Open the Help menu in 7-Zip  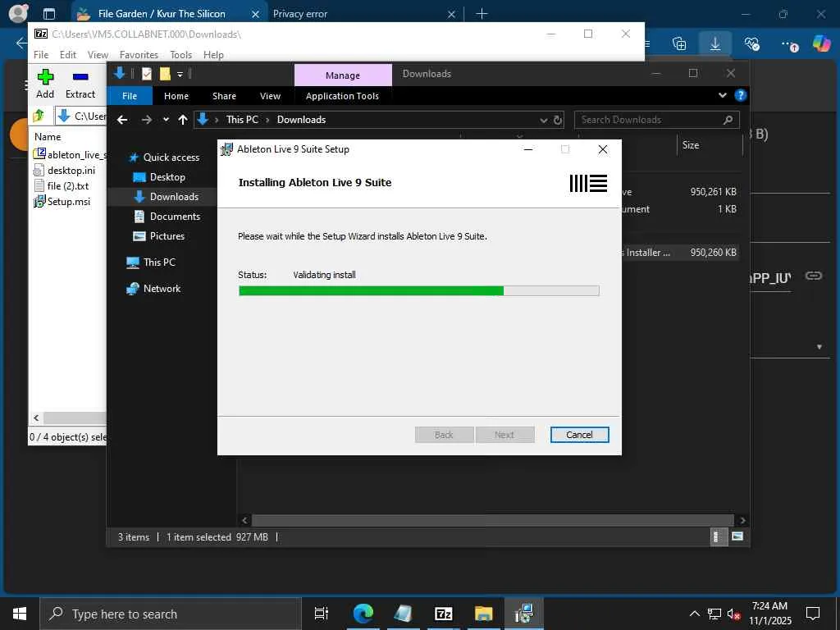[213, 55]
